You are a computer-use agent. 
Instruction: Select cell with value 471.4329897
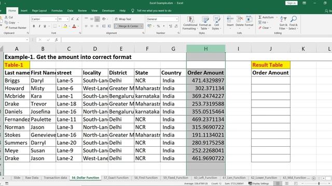click(x=206, y=81)
